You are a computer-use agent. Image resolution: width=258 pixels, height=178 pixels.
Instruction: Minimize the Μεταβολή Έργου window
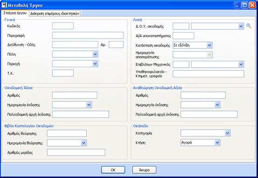(x=237, y=5)
